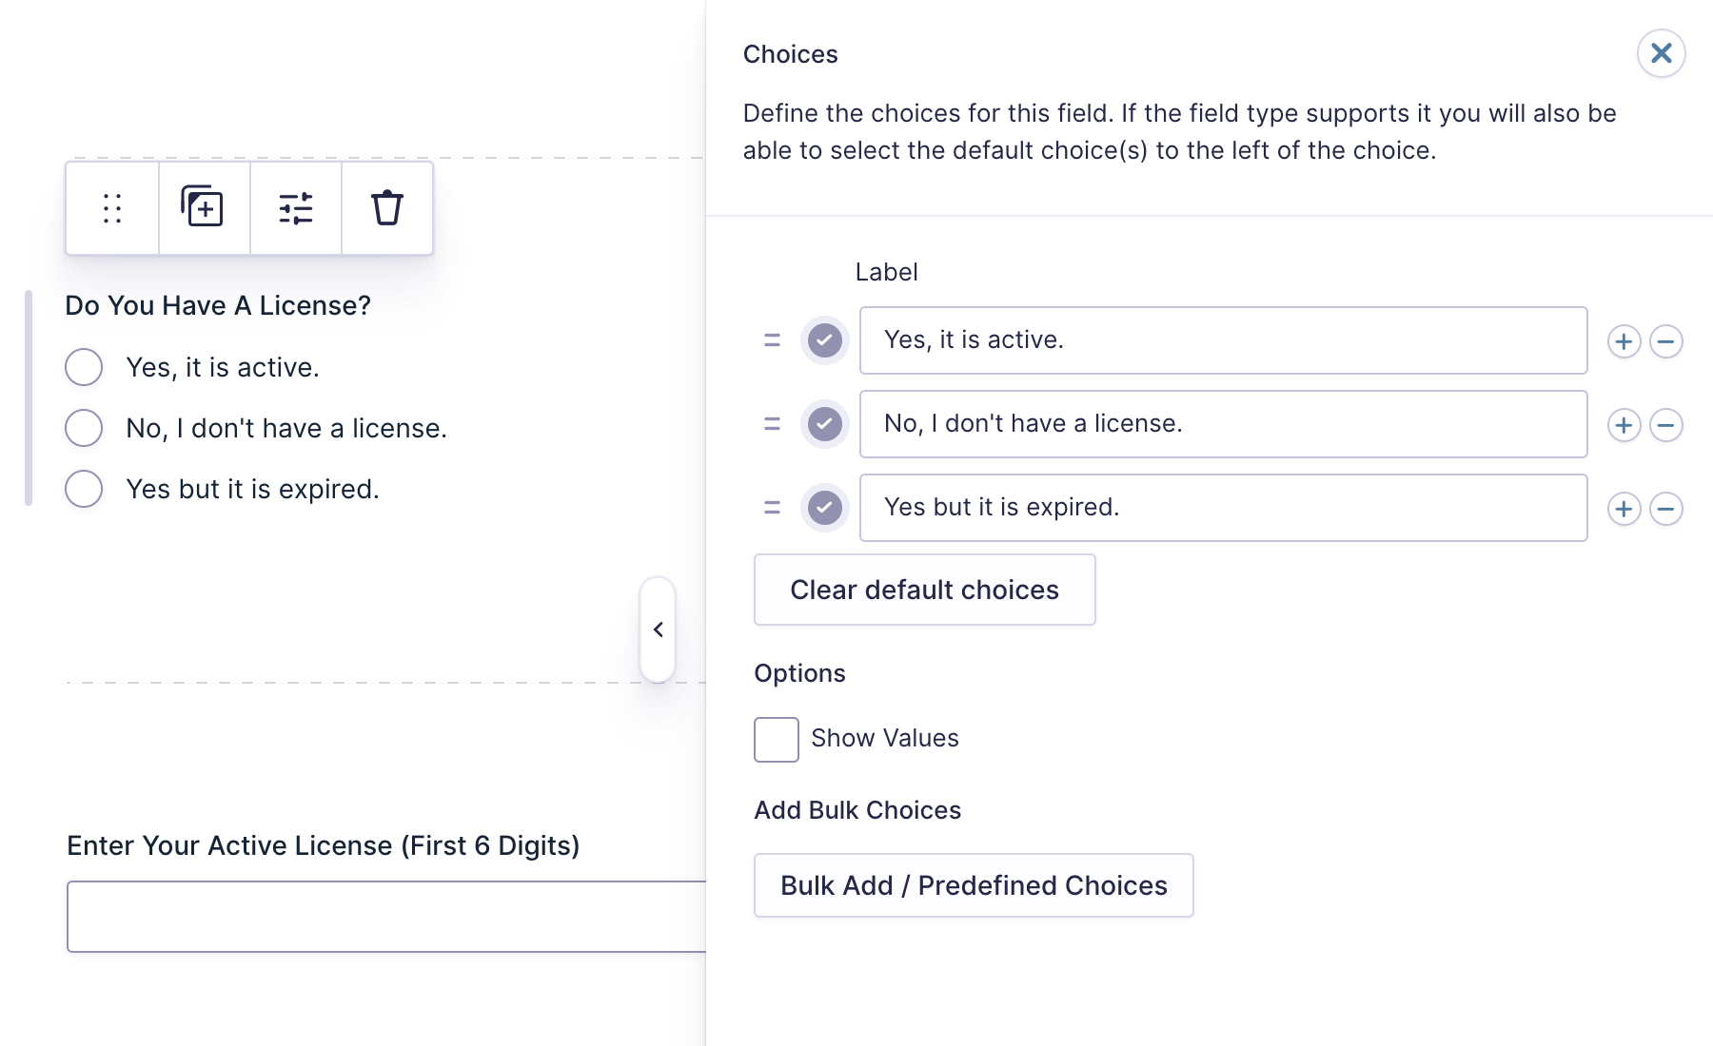Remove the 'Yes, it is active.' choice
Viewport: 1713px width, 1046px height.
[1665, 341]
